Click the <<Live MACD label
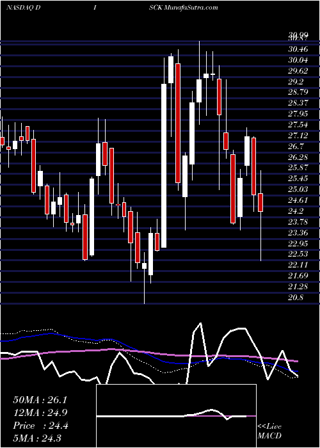Image resolution: width=320 pixels, height=448 pixels. [269, 431]
